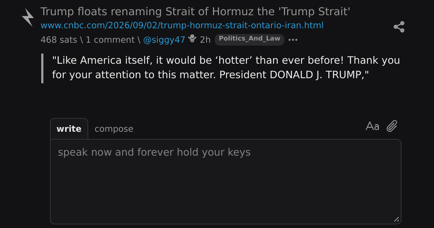The height and width of the screenshot is (228, 434).
Task: Zap the post with the lightning bolt
Action: click(27, 18)
